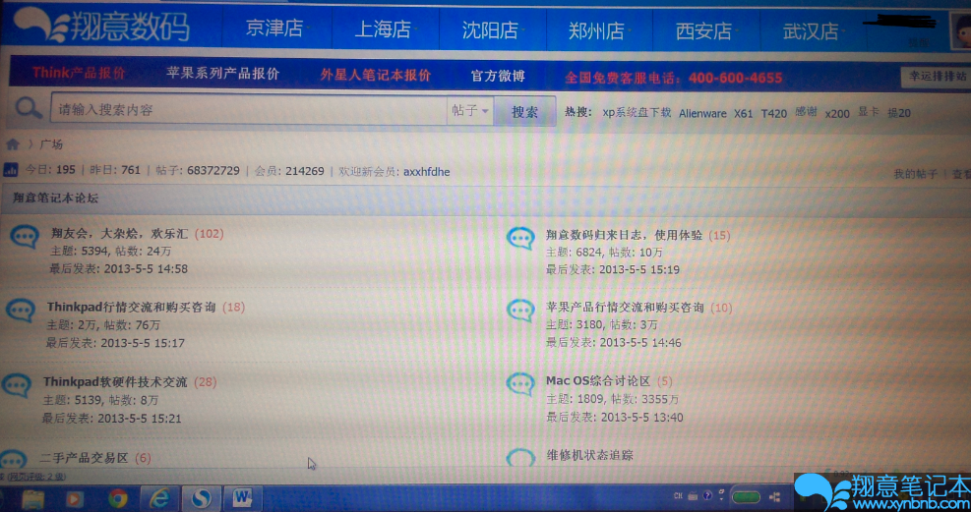Click the CH input language indicator

tap(678, 496)
